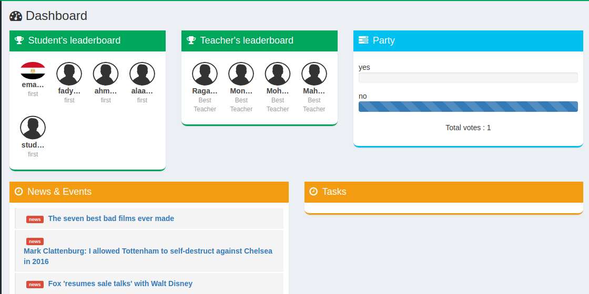Click 'first' label under stud...

(33, 154)
